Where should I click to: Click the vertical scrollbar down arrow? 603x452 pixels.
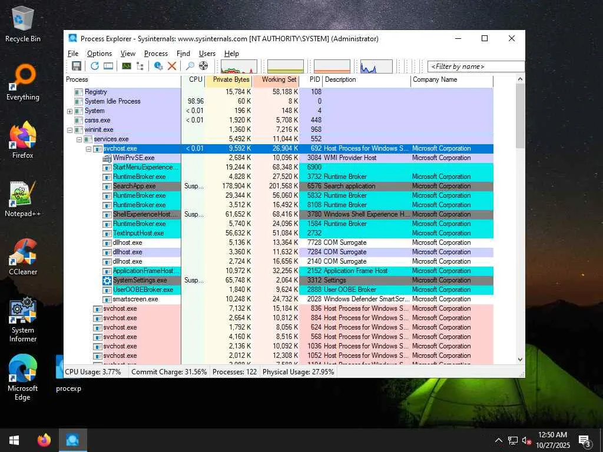pyautogui.click(x=520, y=360)
